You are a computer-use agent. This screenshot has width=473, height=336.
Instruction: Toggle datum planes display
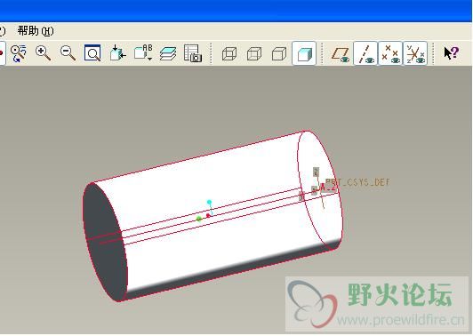(341, 54)
